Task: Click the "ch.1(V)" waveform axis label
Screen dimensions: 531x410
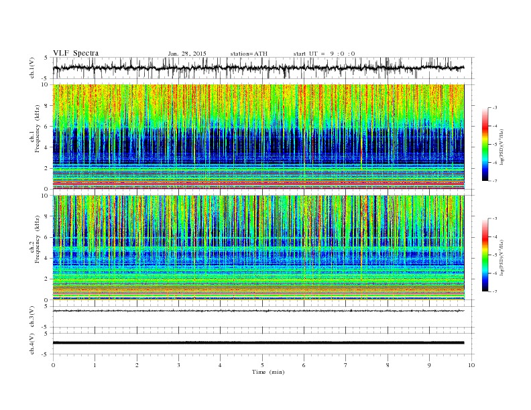Action: click(x=32, y=68)
